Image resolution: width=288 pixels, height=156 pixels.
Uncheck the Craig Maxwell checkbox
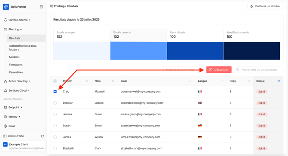(x=55, y=92)
